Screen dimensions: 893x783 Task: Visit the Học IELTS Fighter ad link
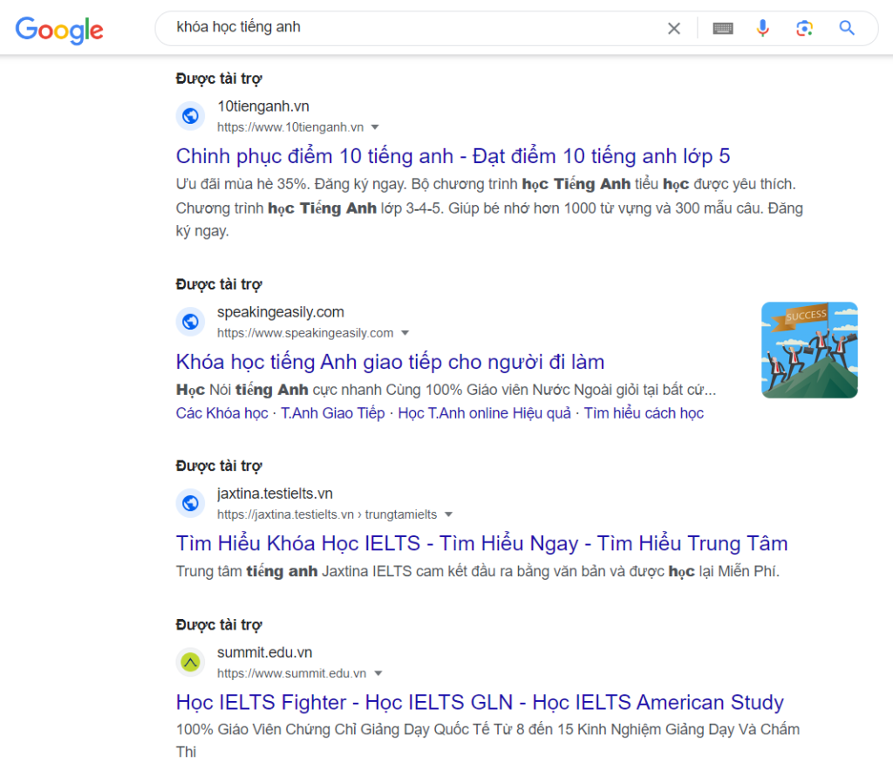point(477,702)
